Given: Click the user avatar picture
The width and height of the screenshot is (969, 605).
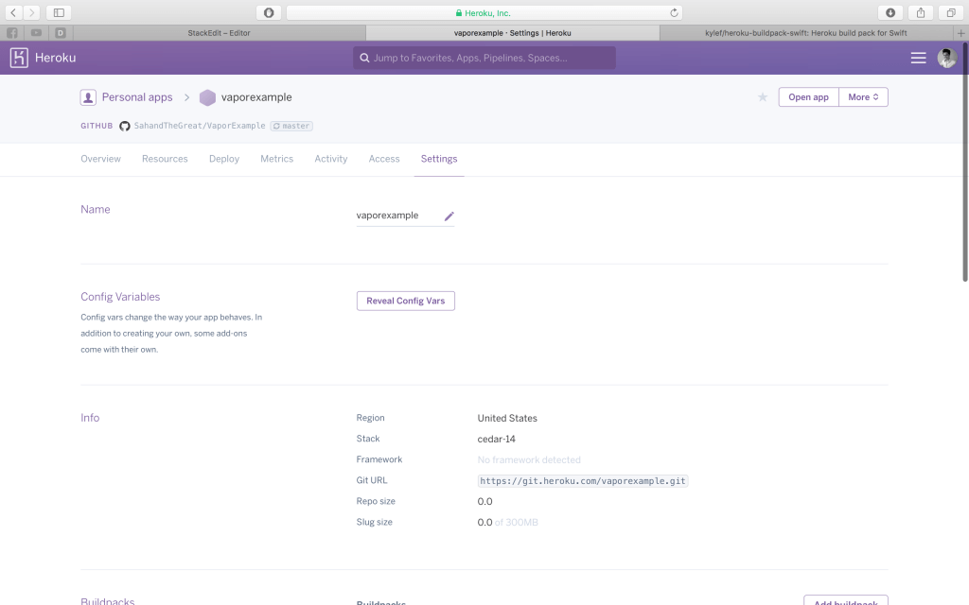Looking at the screenshot, I should (x=946, y=58).
